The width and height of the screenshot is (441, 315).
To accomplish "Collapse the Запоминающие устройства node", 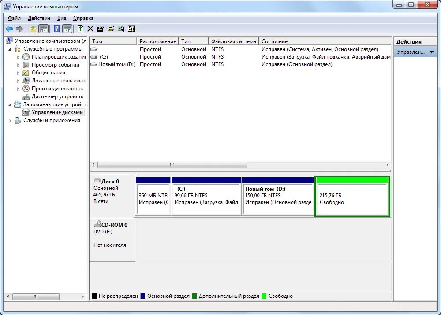I will 10,104.
